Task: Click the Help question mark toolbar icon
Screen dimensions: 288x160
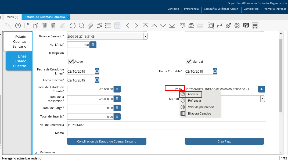Action: pyautogui.click(x=18, y=26)
